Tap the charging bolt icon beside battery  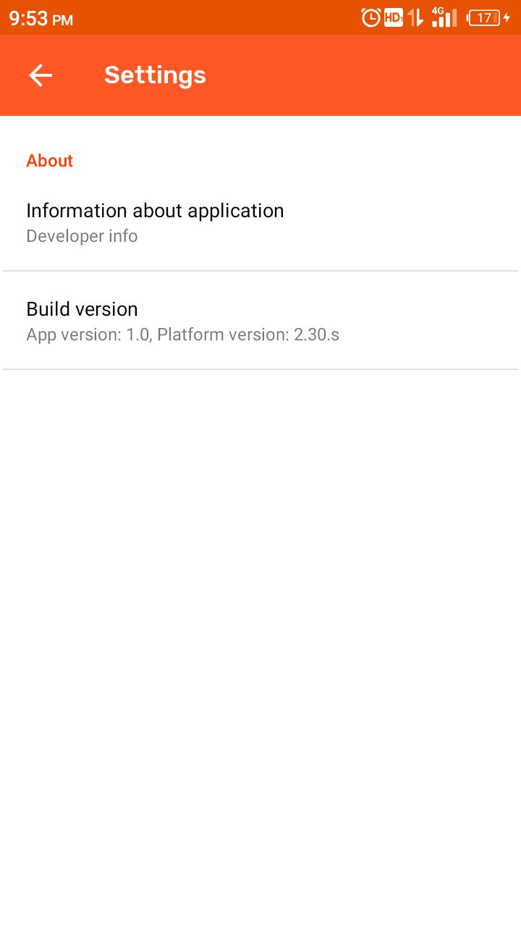pos(506,17)
